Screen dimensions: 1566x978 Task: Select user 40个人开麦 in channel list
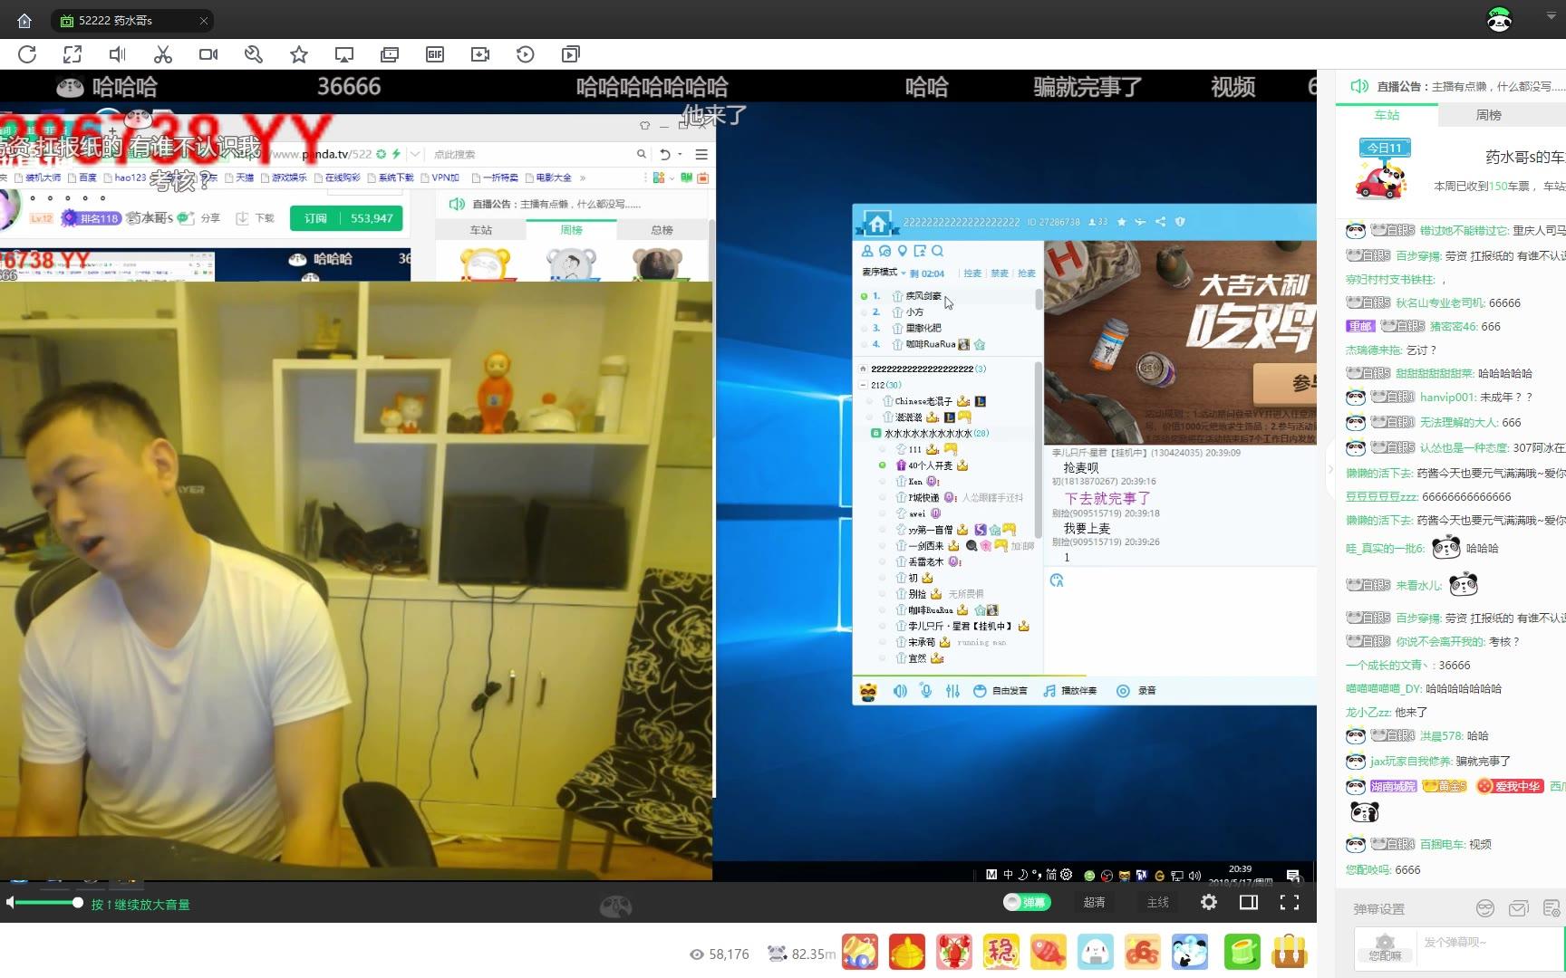[x=930, y=465]
